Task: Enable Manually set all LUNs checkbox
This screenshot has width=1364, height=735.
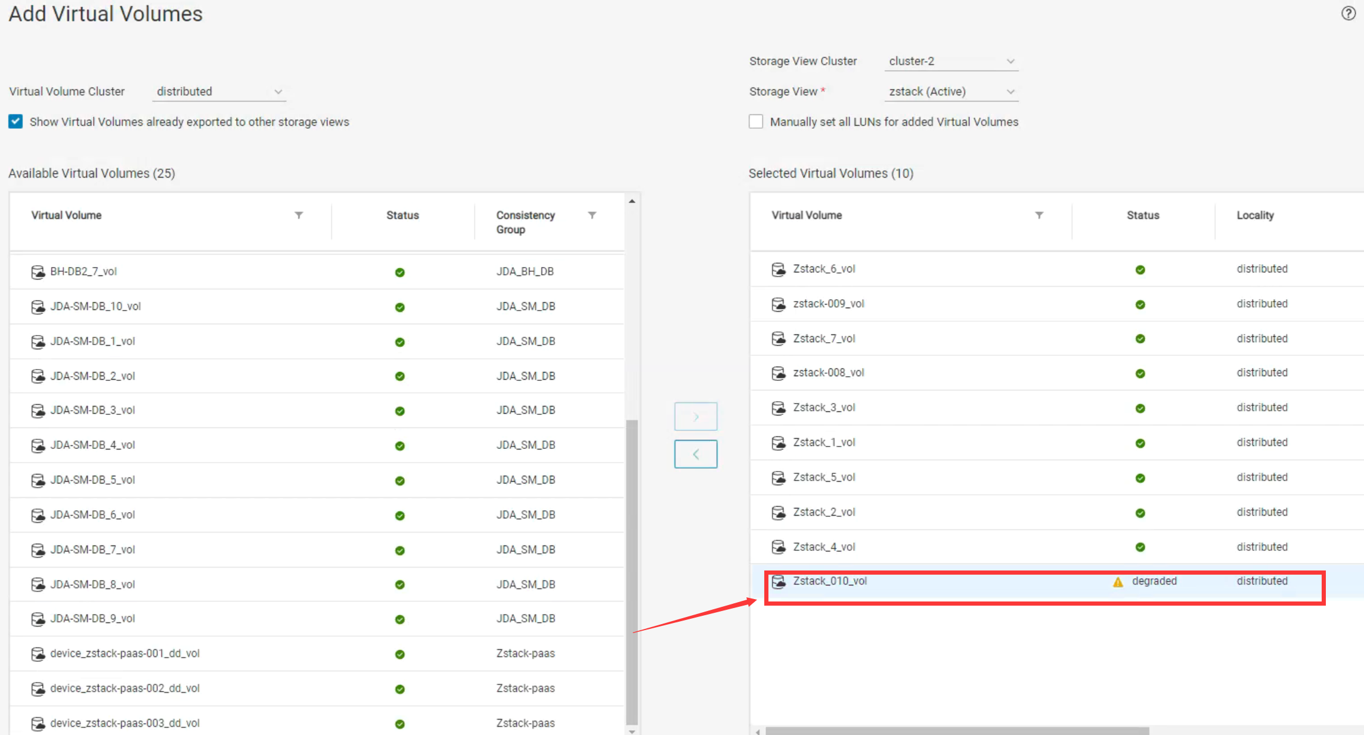Action: pyautogui.click(x=756, y=122)
